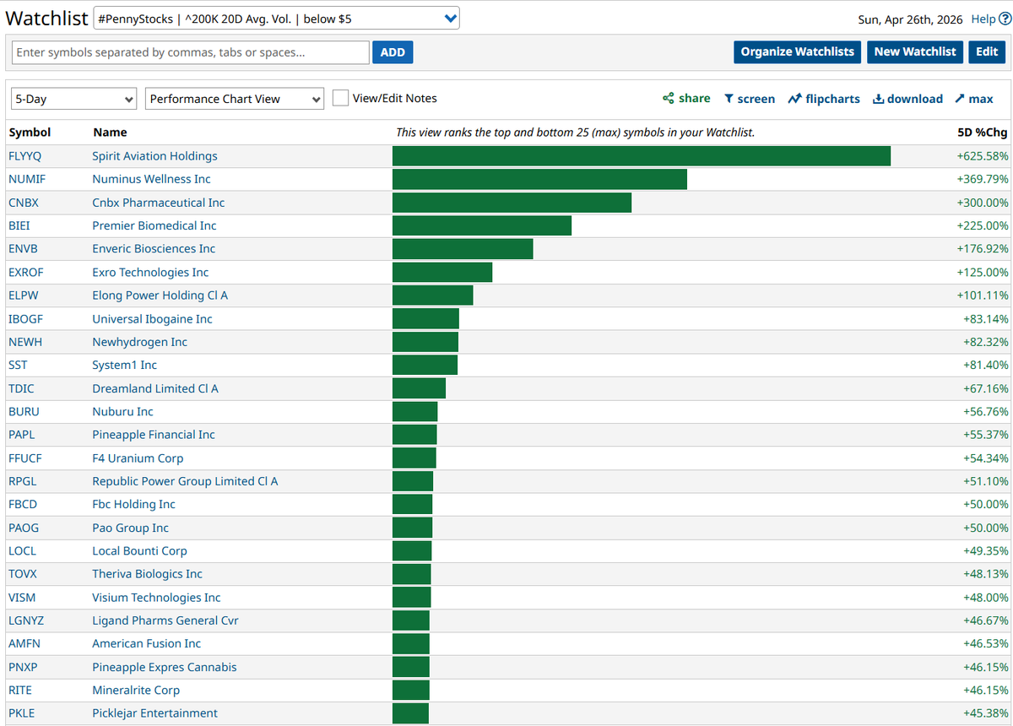Open the VISM symbol link
Viewport: 1013px width, 726px height.
click(x=23, y=598)
